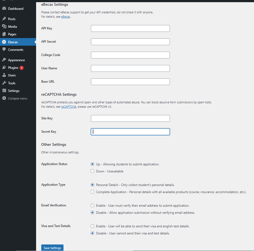Click the Ebecas gear icon
Screen dimensions: 254x251
(x=4, y=42)
